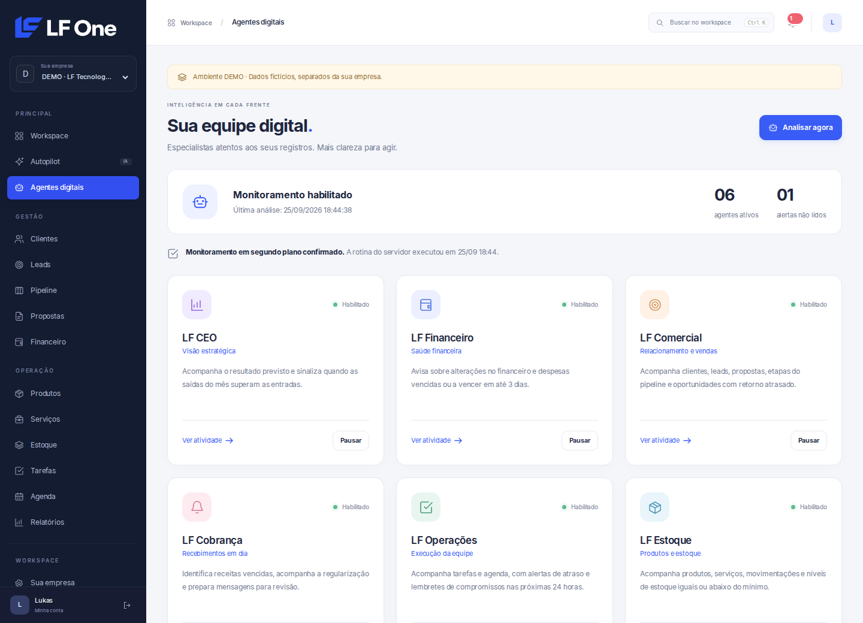Click the Relacionamento e vendas subtitle
863x623 pixels.
(678, 351)
